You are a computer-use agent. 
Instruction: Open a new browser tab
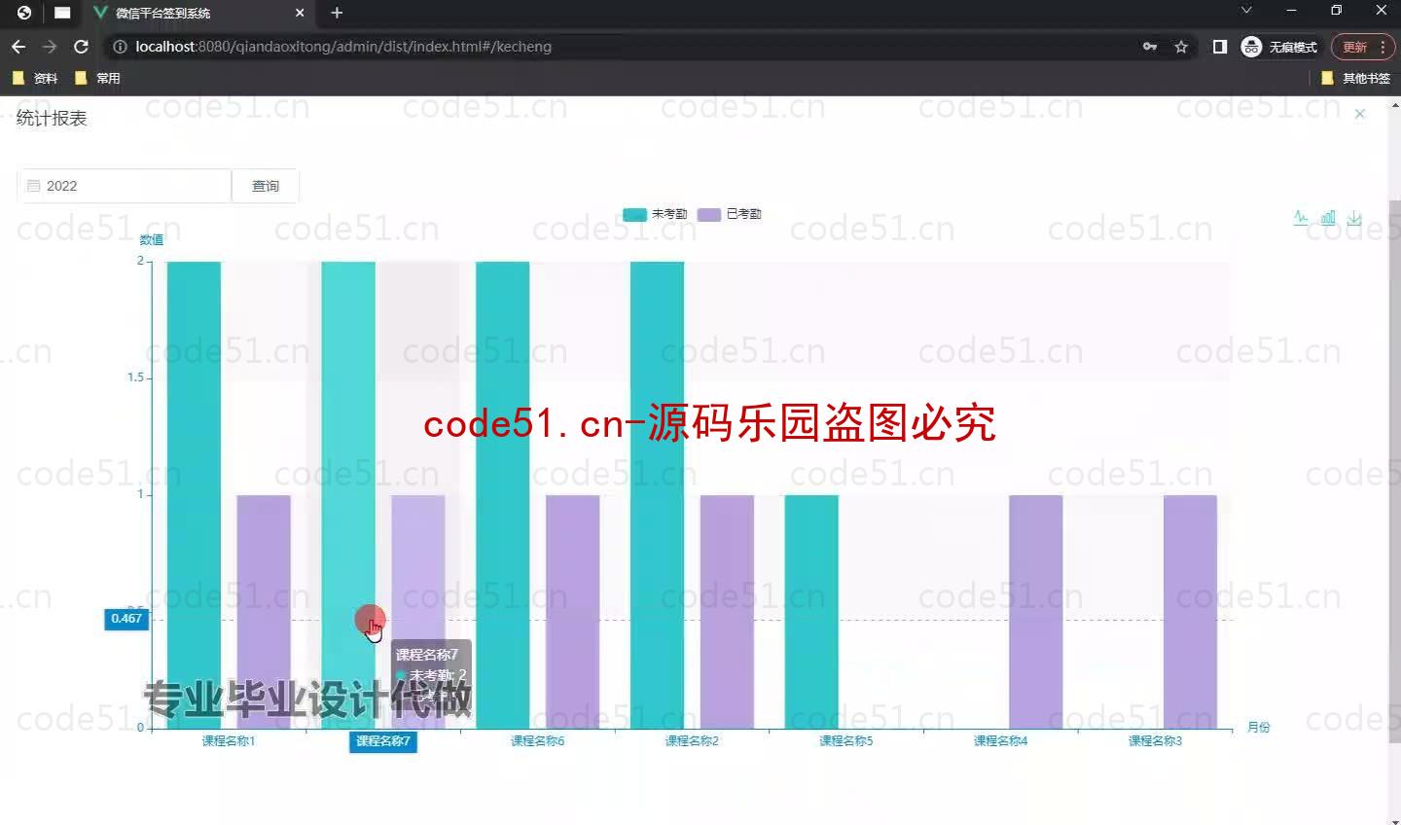point(337,13)
